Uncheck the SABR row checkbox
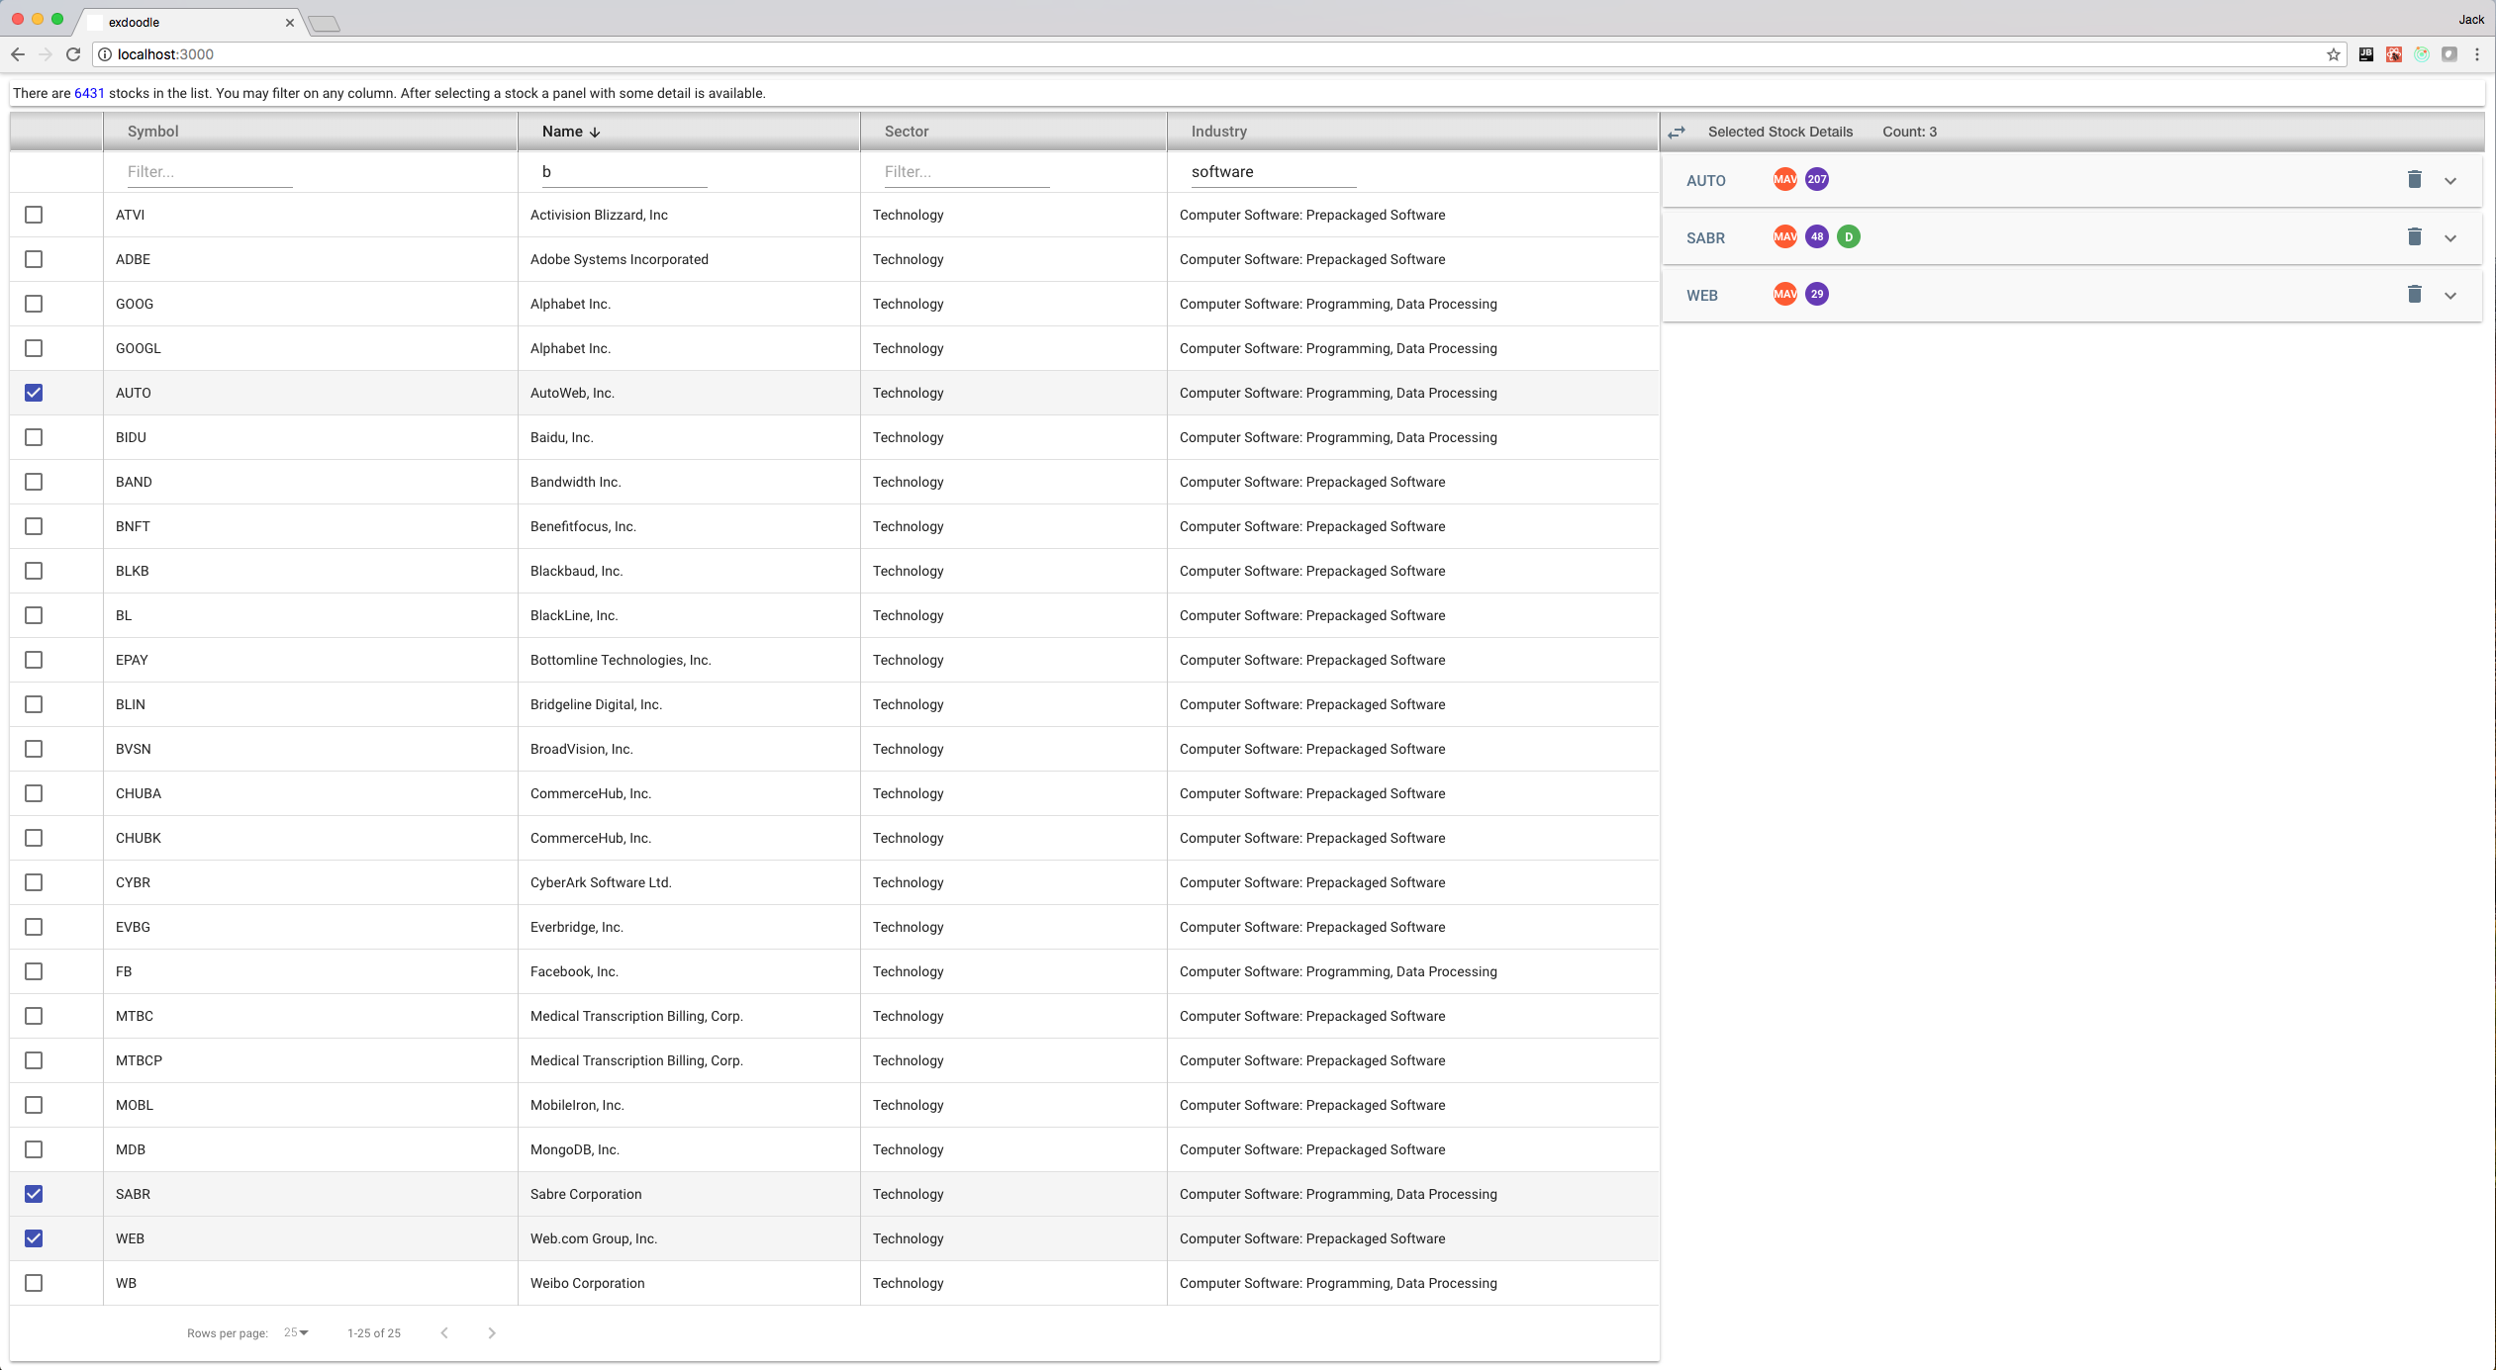The width and height of the screenshot is (2496, 1370). coord(34,1194)
